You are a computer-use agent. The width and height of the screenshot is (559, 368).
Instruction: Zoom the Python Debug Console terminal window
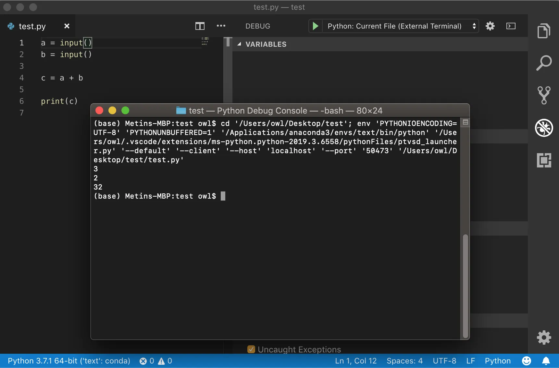pyautogui.click(x=125, y=110)
